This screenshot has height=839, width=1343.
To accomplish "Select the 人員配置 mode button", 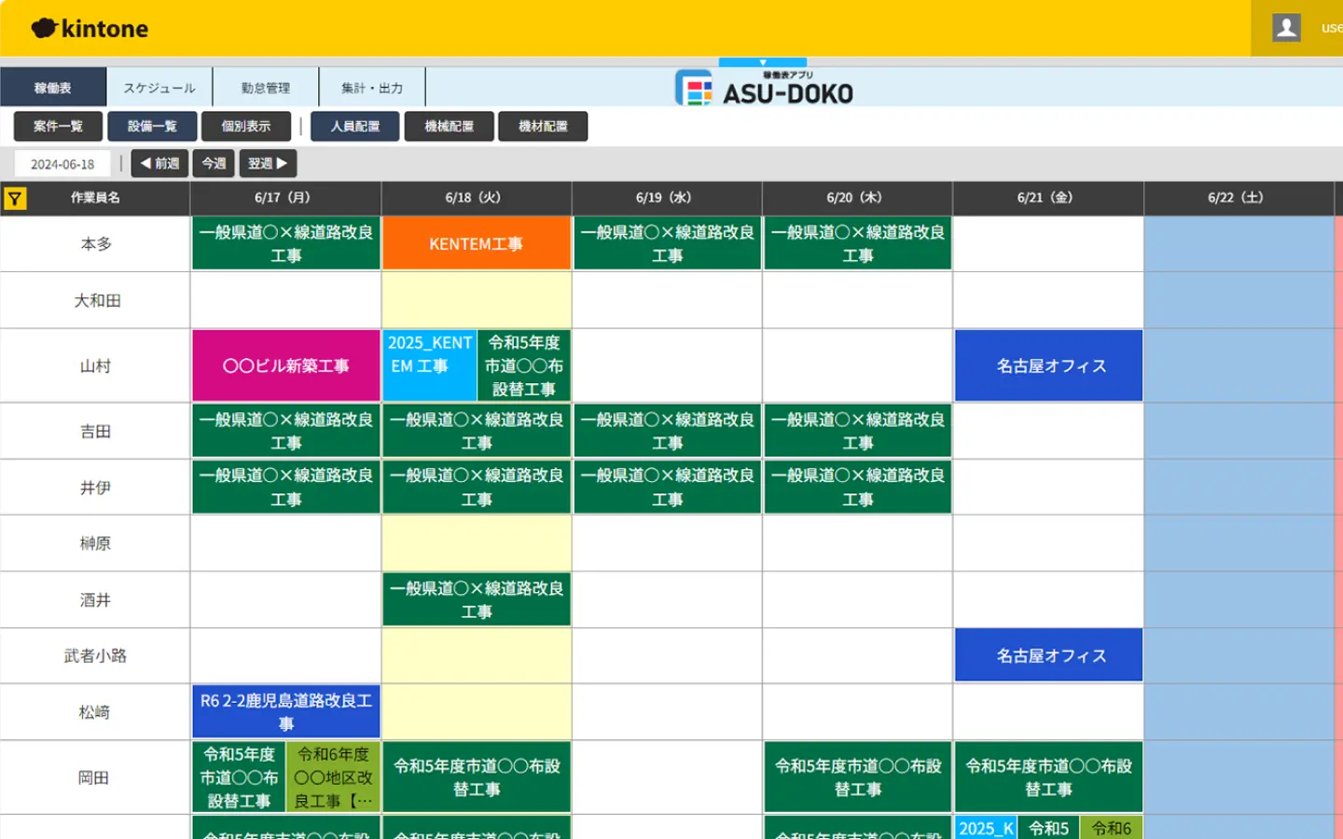I will (355, 127).
